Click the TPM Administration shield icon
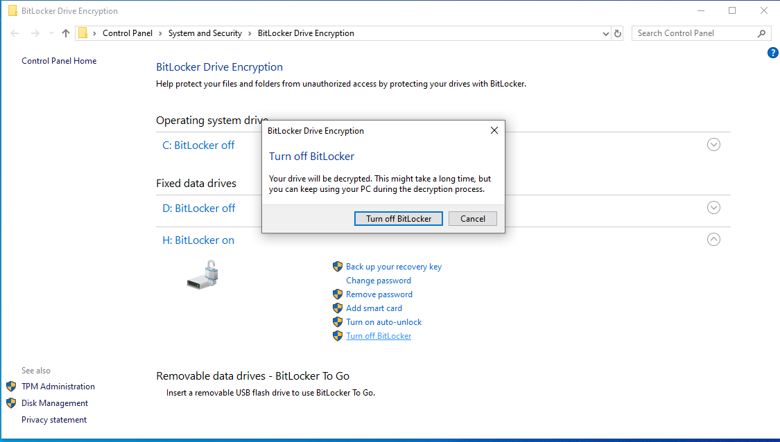780x442 pixels. pos(12,387)
